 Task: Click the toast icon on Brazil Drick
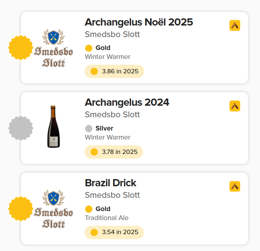(235, 186)
